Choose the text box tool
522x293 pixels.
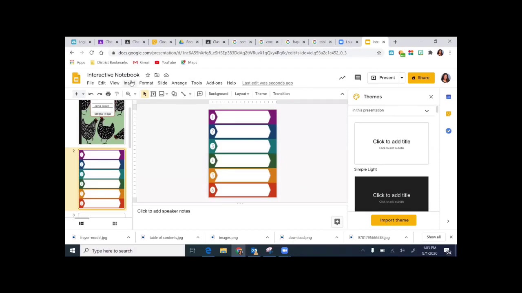pyautogui.click(x=153, y=94)
